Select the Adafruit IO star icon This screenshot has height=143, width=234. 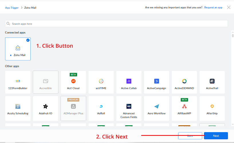46,106
